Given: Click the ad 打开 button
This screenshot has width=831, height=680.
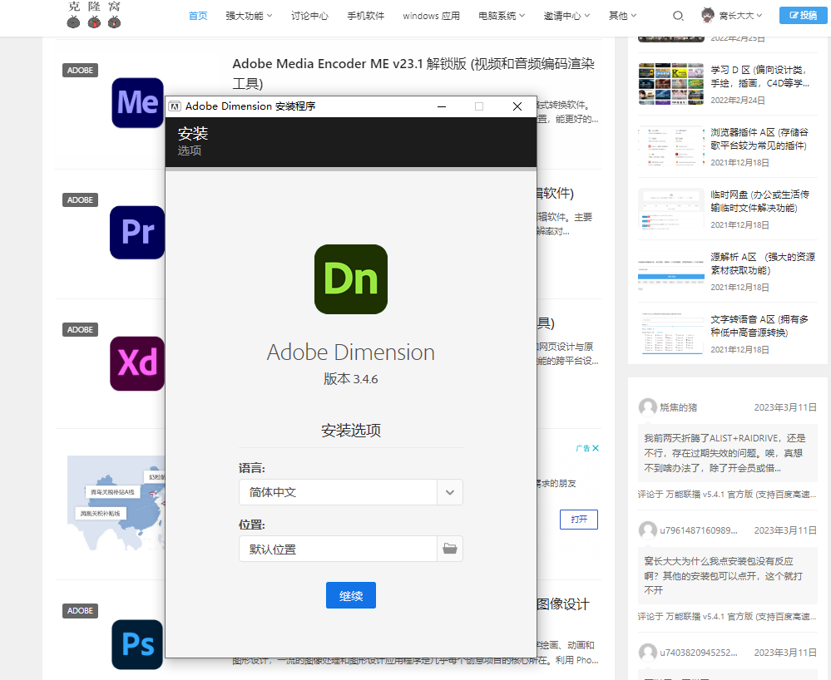Looking at the screenshot, I should pyautogui.click(x=579, y=520).
